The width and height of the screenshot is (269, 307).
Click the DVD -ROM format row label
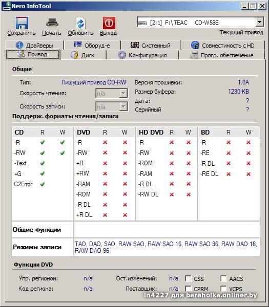[x=84, y=194]
